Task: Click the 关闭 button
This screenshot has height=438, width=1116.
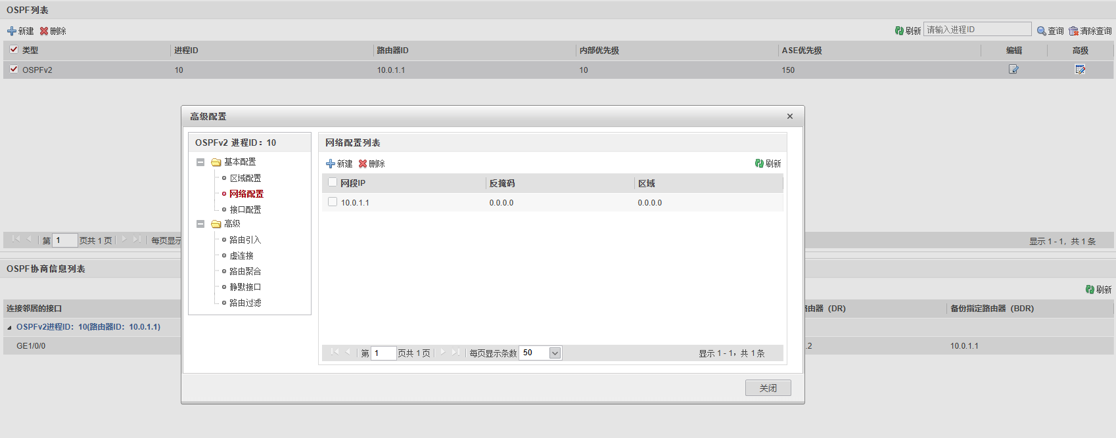Action: [x=768, y=388]
